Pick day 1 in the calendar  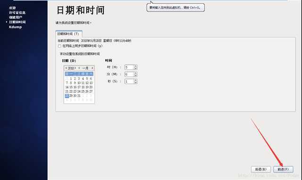point(71,79)
